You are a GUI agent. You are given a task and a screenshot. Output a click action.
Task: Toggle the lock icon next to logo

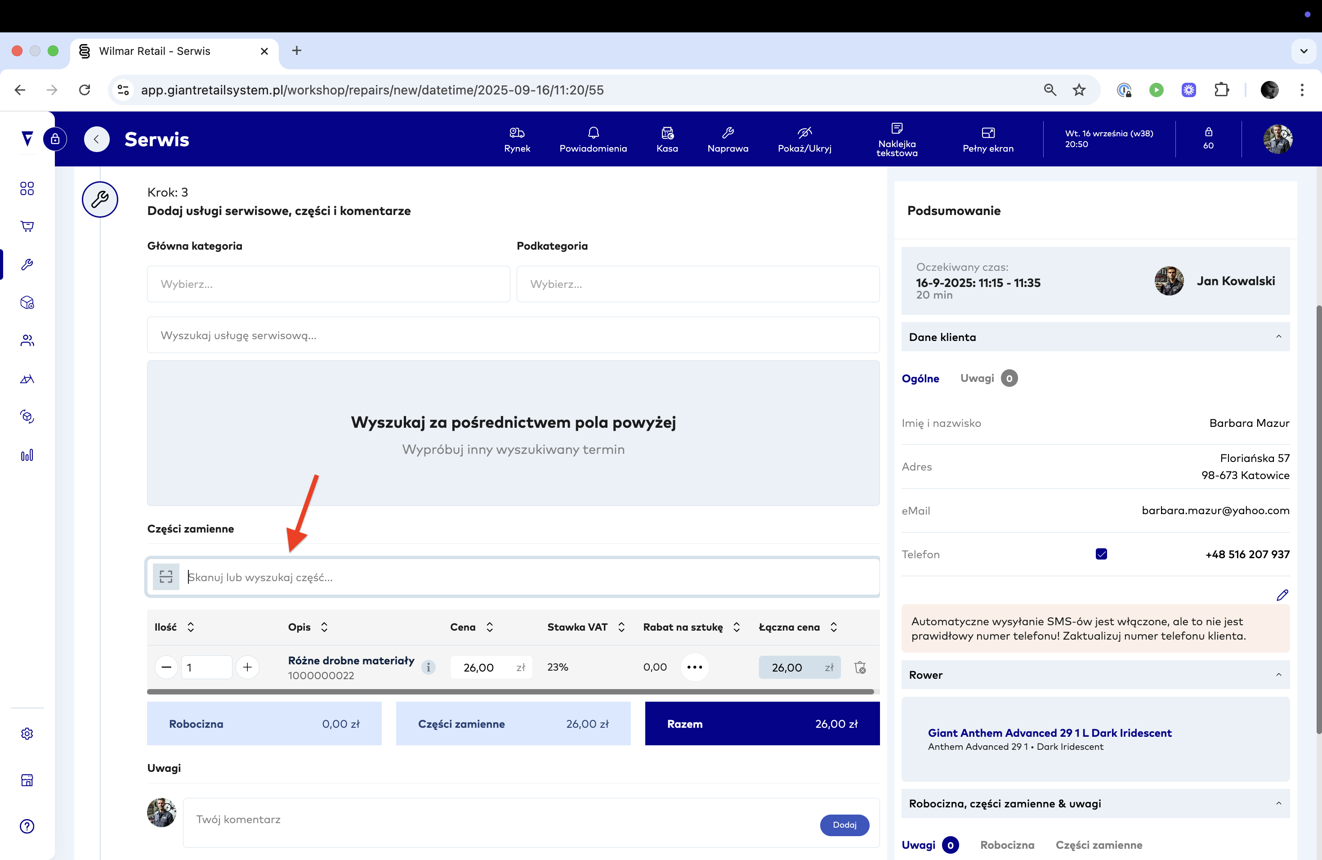(x=55, y=139)
